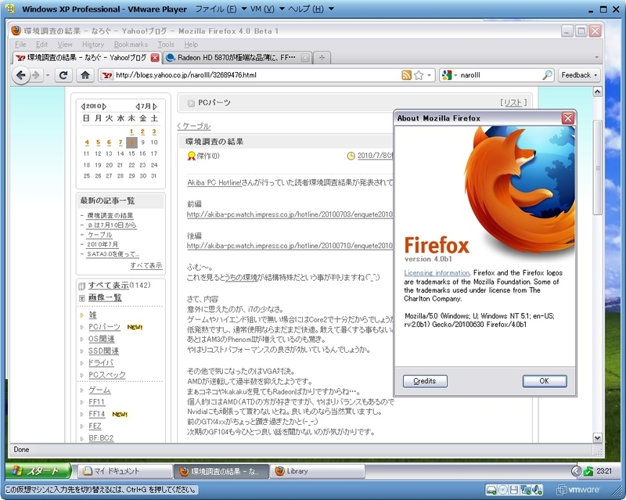Go to next year arrow beside 2010

click(x=105, y=106)
